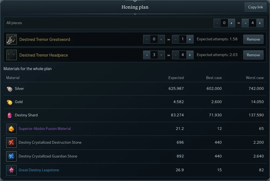The height and width of the screenshot is (181, 270).
Task: Decrease All pieces starting level
Action: pos(217,23)
